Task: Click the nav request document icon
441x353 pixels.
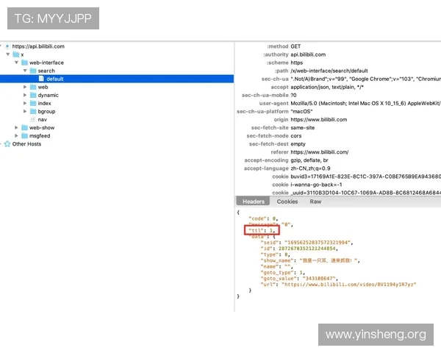Action: tap(32, 119)
